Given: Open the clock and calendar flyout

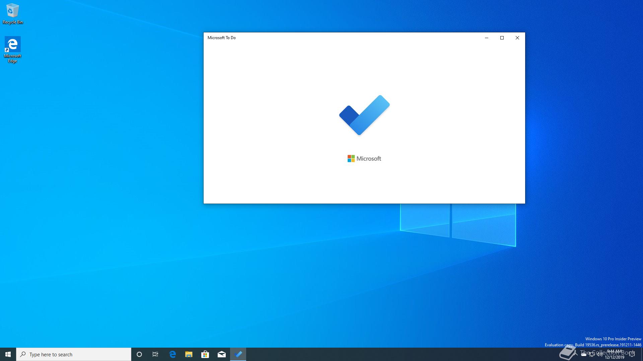Looking at the screenshot, I should click(615, 354).
